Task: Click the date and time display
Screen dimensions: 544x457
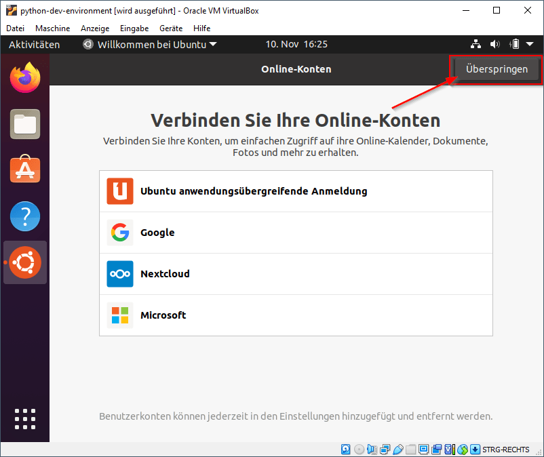Action: coord(296,44)
